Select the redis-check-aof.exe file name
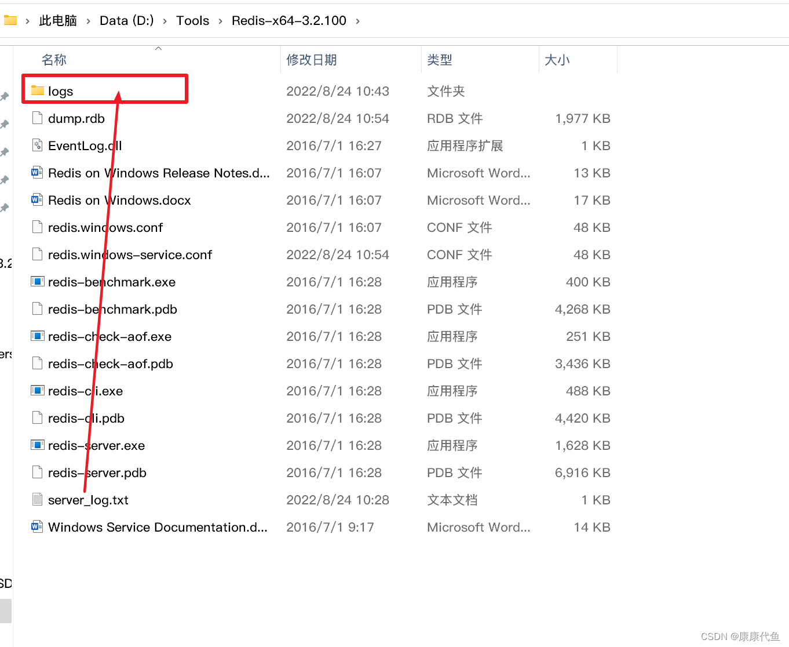 click(109, 336)
